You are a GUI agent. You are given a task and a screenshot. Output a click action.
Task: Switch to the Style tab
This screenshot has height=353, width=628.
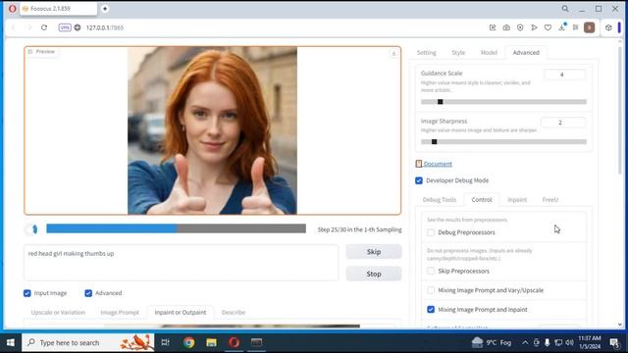pos(458,52)
